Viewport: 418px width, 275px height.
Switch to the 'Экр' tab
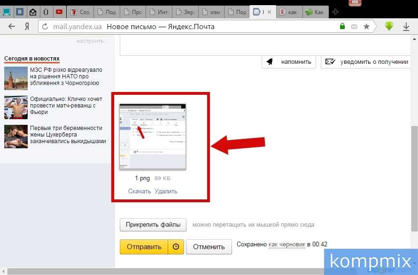click(185, 12)
